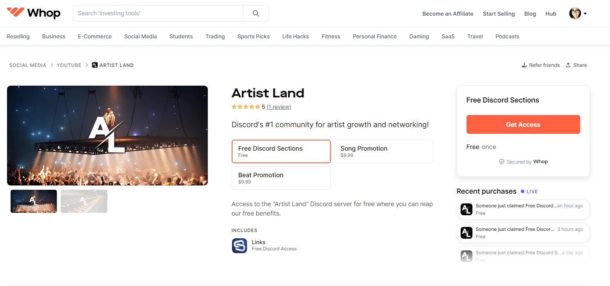Select the Song Promotion plan
This screenshot has width=610, height=286.
383,151
